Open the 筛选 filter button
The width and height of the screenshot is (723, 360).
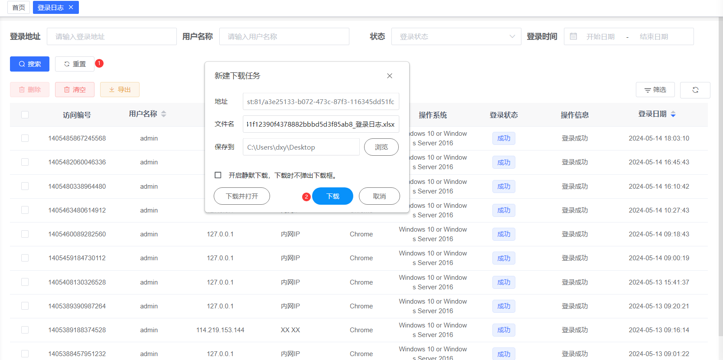[655, 90]
